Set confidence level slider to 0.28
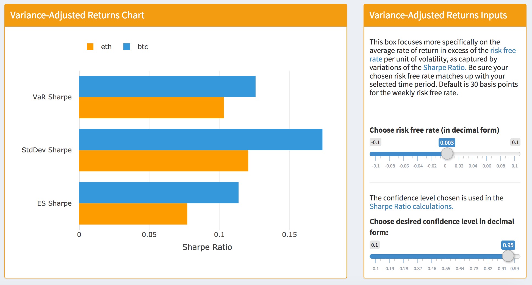This screenshot has height=285, width=532. pos(404,256)
